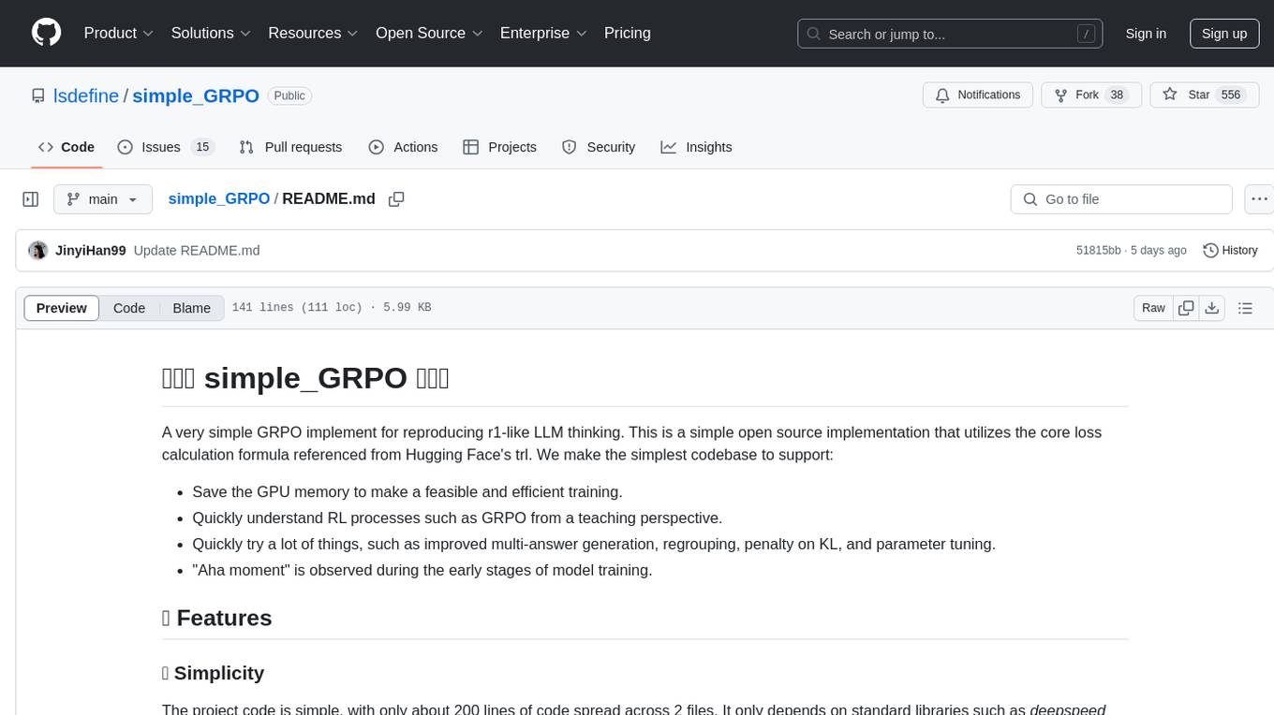Select the Preview view

(x=62, y=308)
